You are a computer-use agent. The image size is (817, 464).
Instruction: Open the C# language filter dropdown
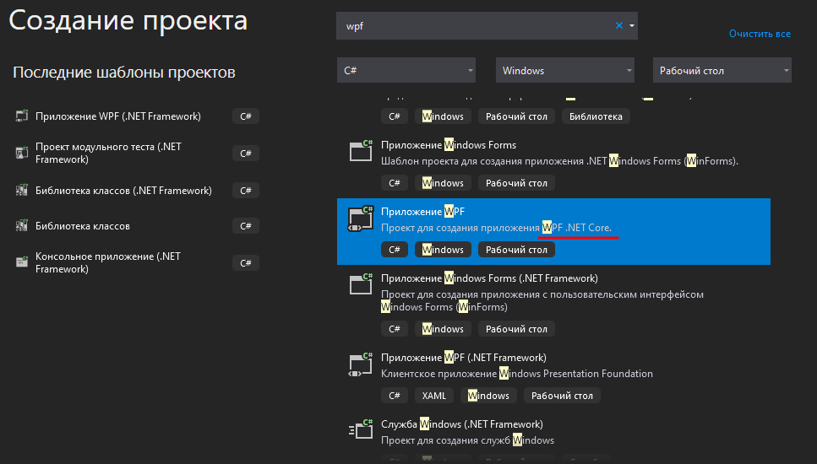[x=406, y=70]
